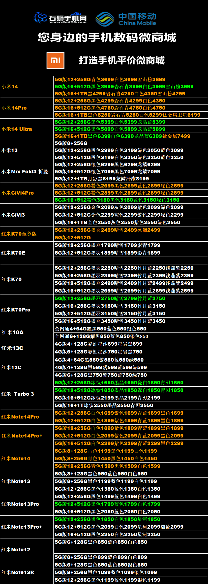Select the 红米K70Pro model cell

pos(27,310)
